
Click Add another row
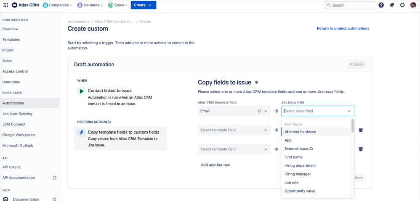tap(215, 165)
